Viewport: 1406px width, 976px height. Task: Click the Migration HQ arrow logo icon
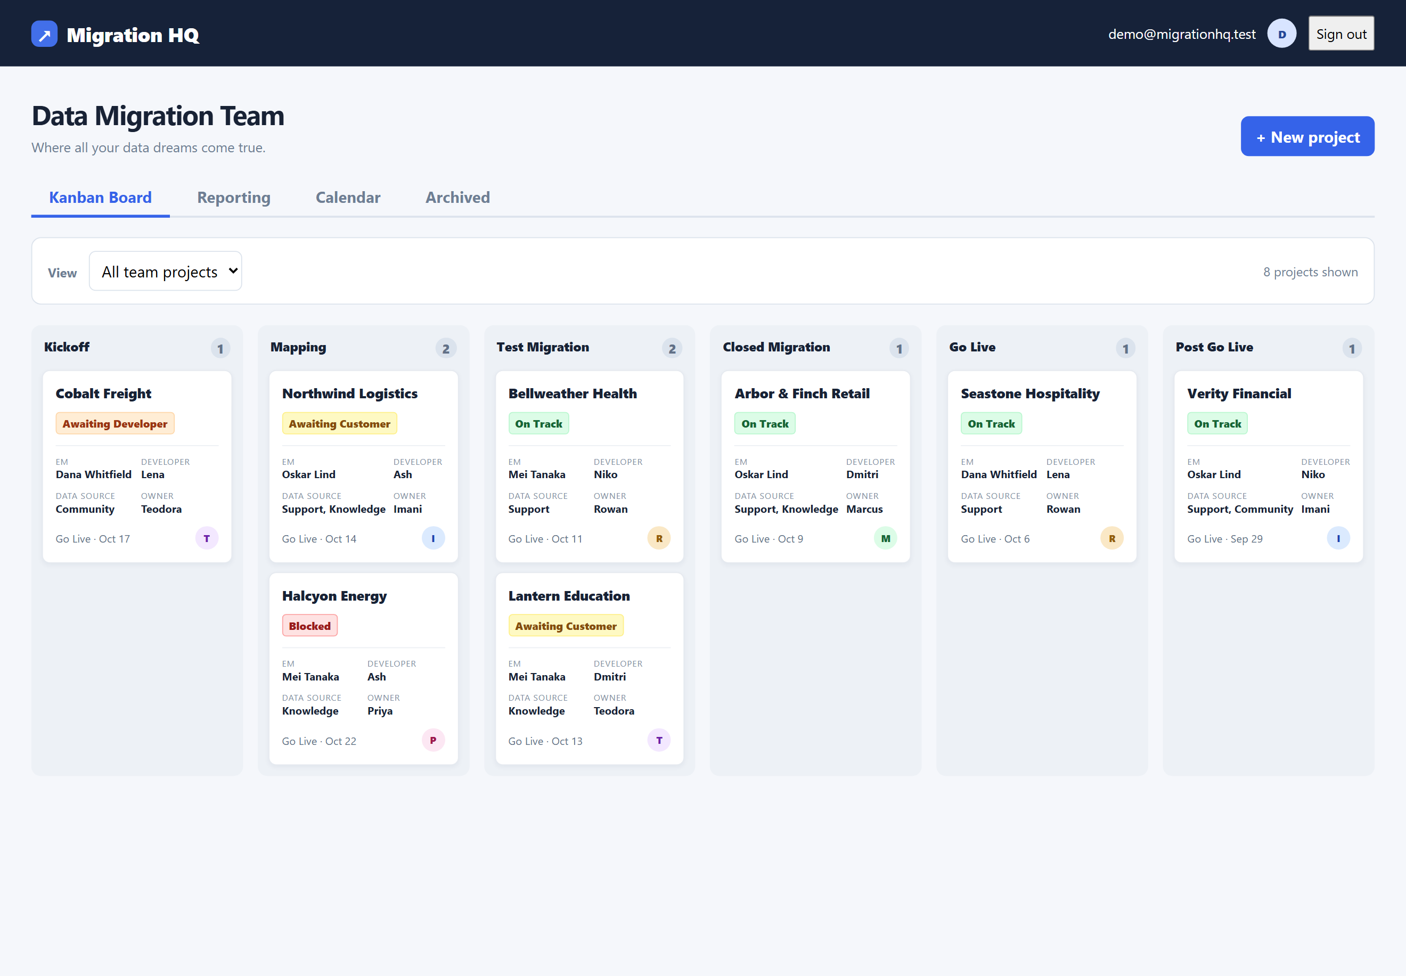point(45,34)
